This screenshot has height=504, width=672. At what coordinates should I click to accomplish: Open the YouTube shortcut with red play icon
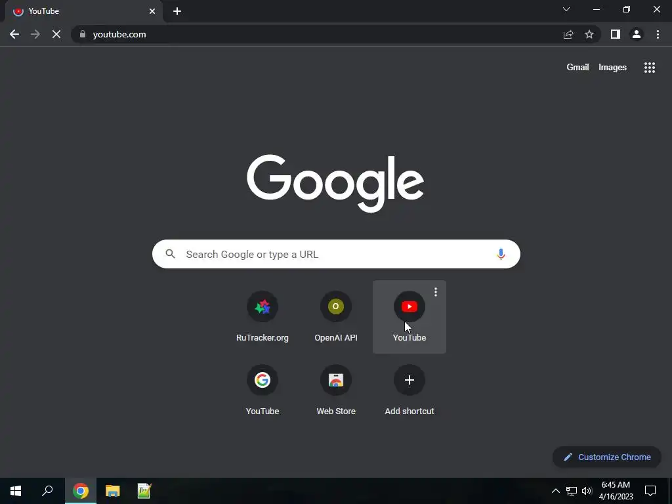[409, 317]
